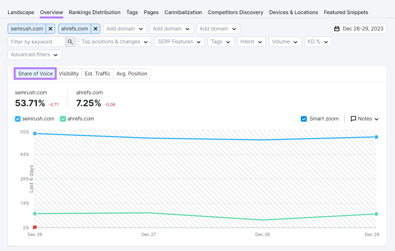The width and height of the screenshot is (395, 251).
Task: Open first Add domain dropdown
Action: point(124,29)
